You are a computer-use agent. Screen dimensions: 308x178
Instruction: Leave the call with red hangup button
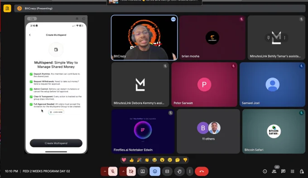click(202, 171)
